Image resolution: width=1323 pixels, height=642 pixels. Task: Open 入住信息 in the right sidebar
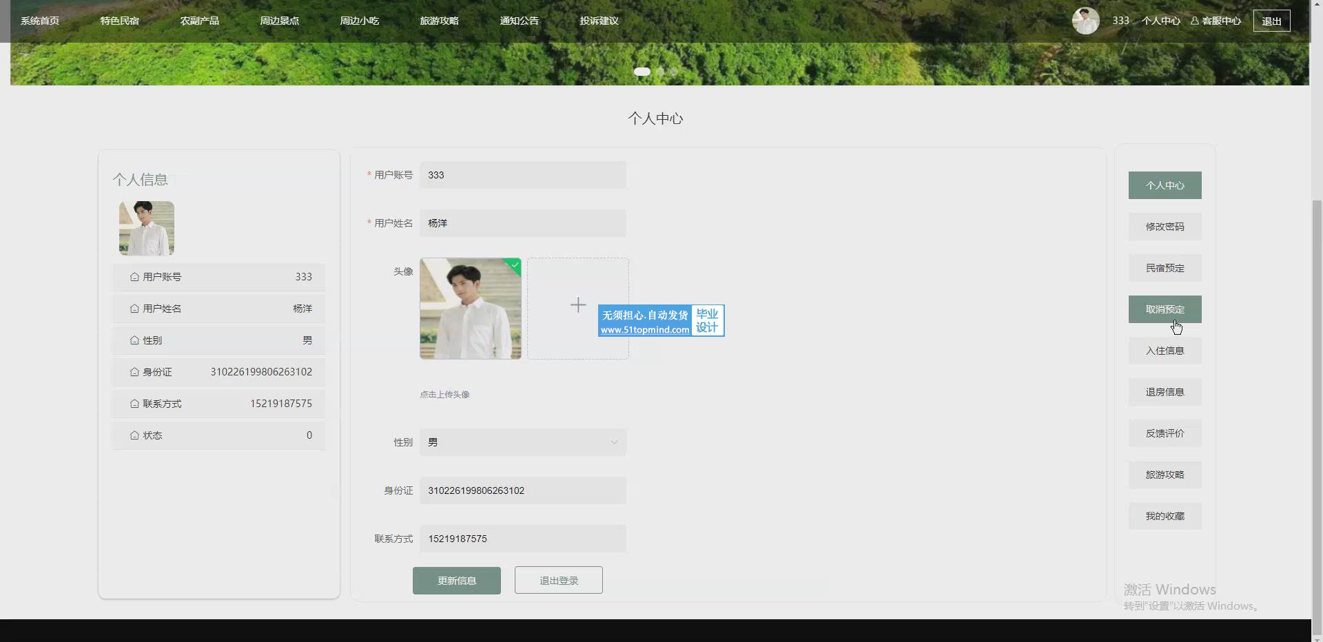click(x=1165, y=351)
